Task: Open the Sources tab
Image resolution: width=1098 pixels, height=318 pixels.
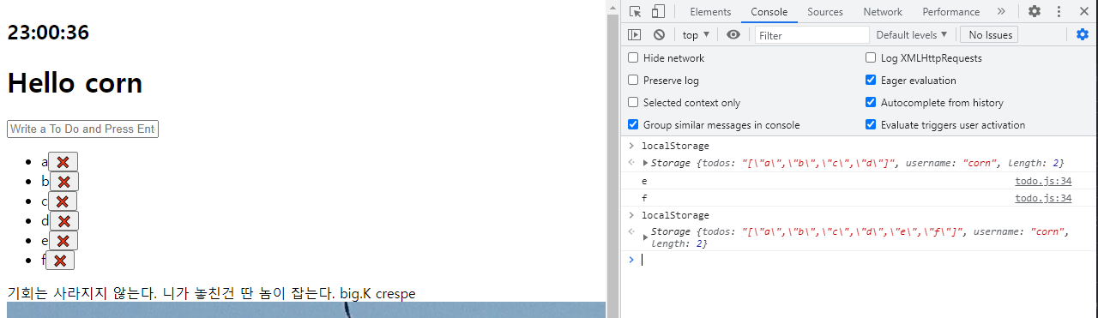Action: coord(825,11)
